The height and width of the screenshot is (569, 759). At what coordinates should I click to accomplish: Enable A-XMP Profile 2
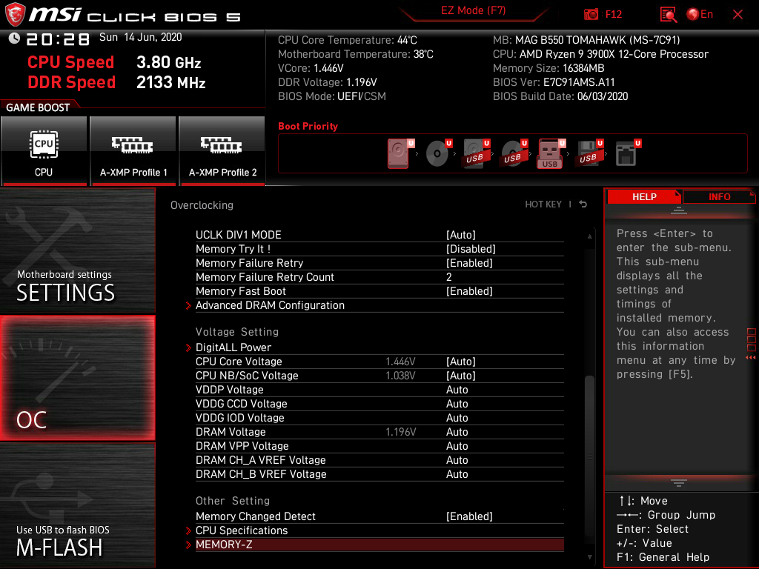point(222,151)
